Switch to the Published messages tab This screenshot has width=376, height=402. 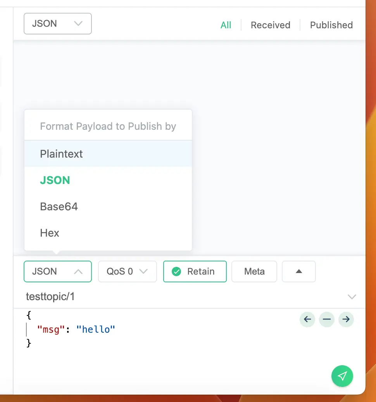(331, 25)
